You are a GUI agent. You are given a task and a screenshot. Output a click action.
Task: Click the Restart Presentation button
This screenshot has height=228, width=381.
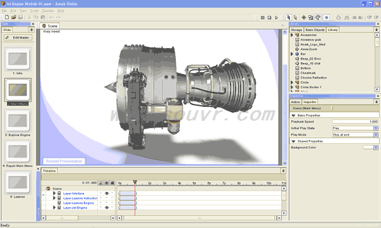click(64, 161)
